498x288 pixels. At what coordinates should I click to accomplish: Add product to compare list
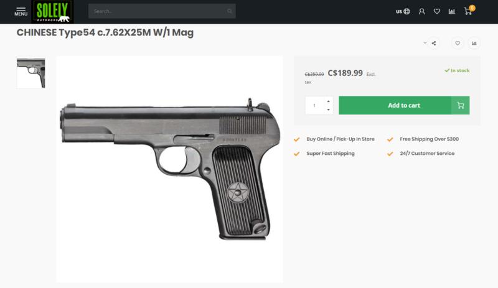click(474, 44)
